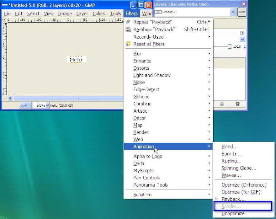276x219 pixels.
Task: Select Optimize (Difference) entry
Action: 244,185
